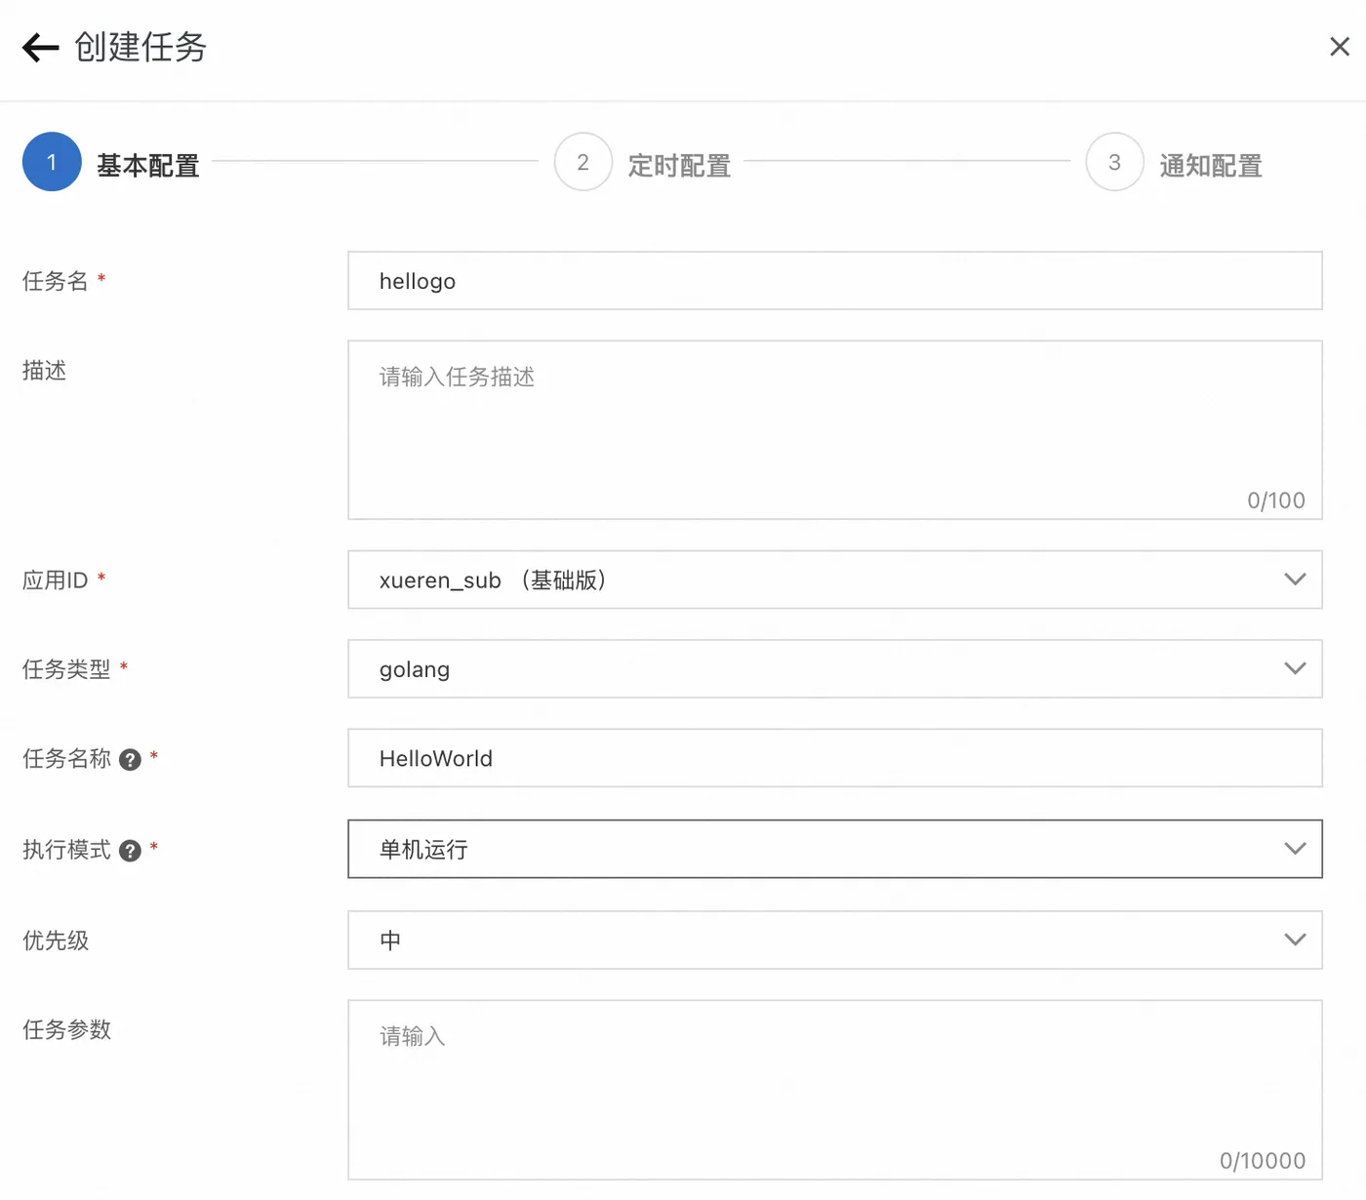The image size is (1366, 1200).
Task: Focus the 任务名称 field with HelloWorld
Action: (x=835, y=758)
